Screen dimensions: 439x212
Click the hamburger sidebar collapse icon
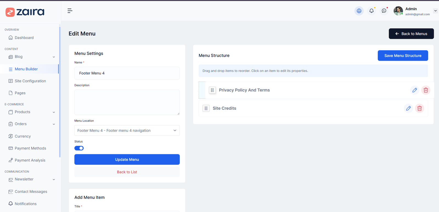pos(70,11)
